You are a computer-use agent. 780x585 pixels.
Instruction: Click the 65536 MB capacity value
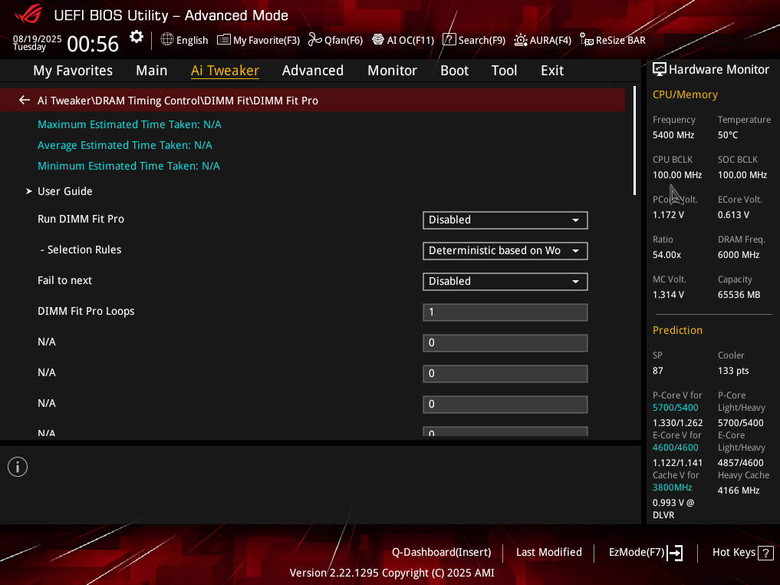(739, 295)
